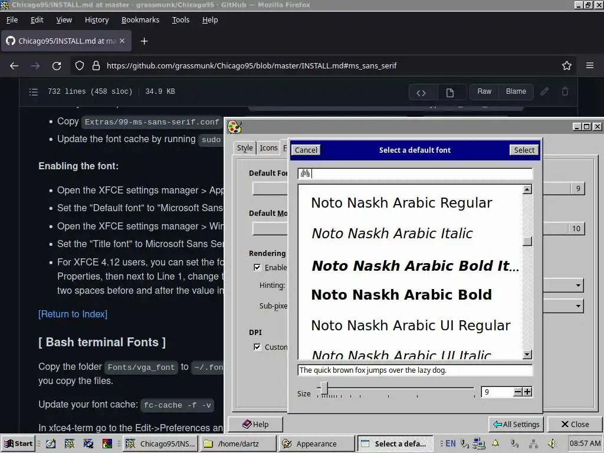Open the Bookmarks menu in Firefox

[x=140, y=19]
